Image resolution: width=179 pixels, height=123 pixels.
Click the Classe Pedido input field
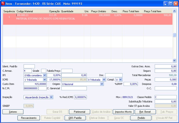(166, 97)
